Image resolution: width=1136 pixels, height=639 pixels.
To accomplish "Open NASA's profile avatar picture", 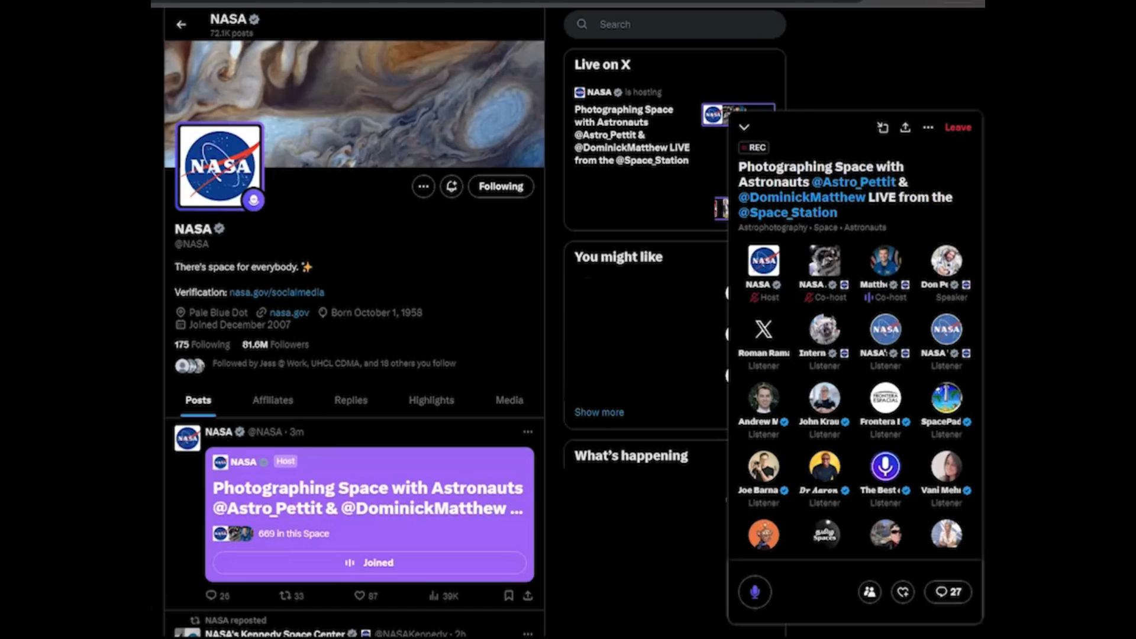I will pos(220,166).
